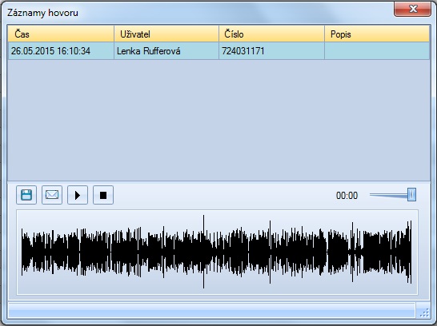
Task: Click phone number 724031171 cell
Action: (x=272, y=51)
